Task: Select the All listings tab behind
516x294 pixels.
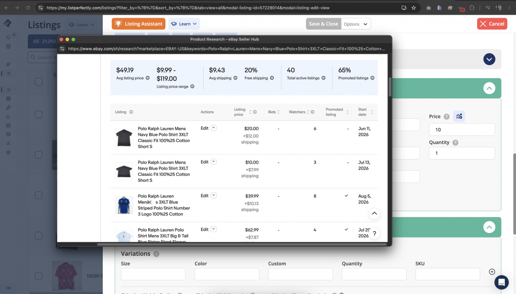Action: coord(43,41)
